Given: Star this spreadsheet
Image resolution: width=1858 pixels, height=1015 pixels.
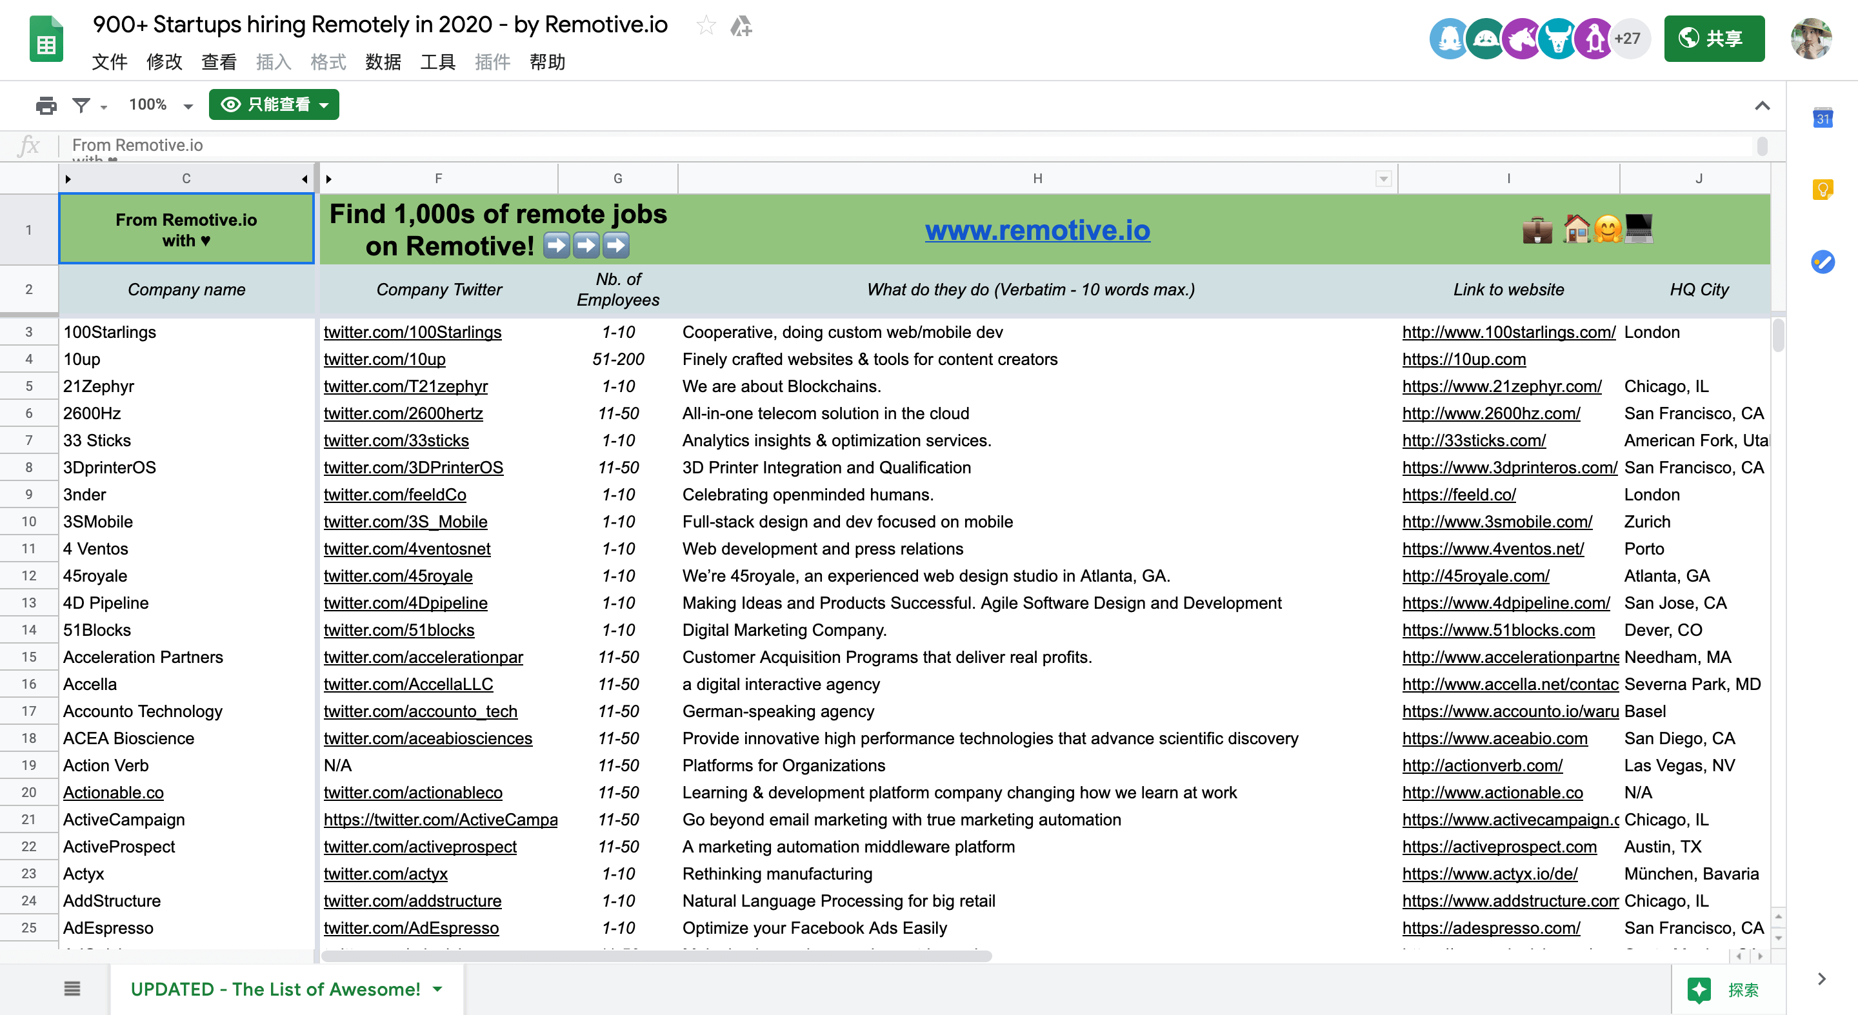Looking at the screenshot, I should coord(706,26).
